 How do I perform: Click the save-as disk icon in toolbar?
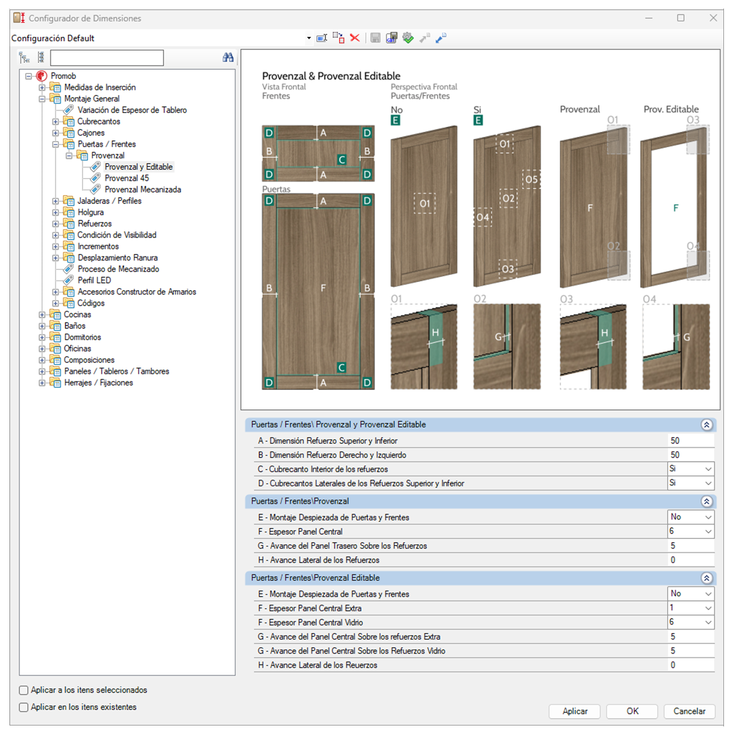(392, 38)
